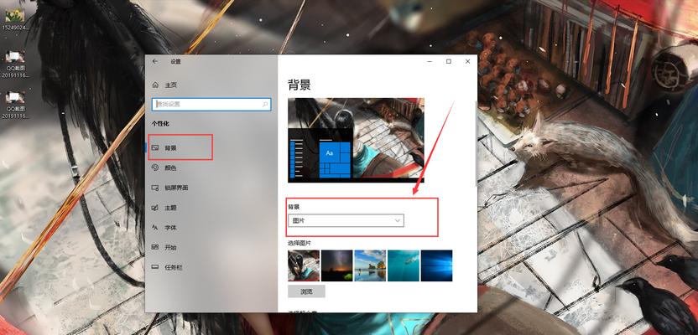Open 主题 settings page
The width and height of the screenshot is (698, 335).
click(170, 208)
